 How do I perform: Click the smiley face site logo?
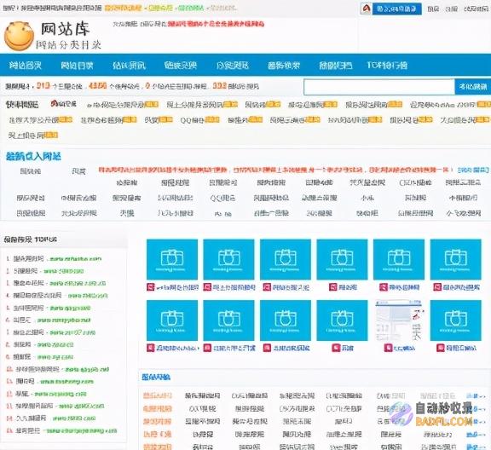19,36
